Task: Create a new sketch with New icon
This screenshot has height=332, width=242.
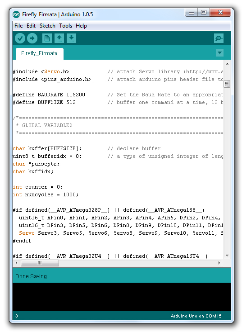Action: tap(47, 38)
